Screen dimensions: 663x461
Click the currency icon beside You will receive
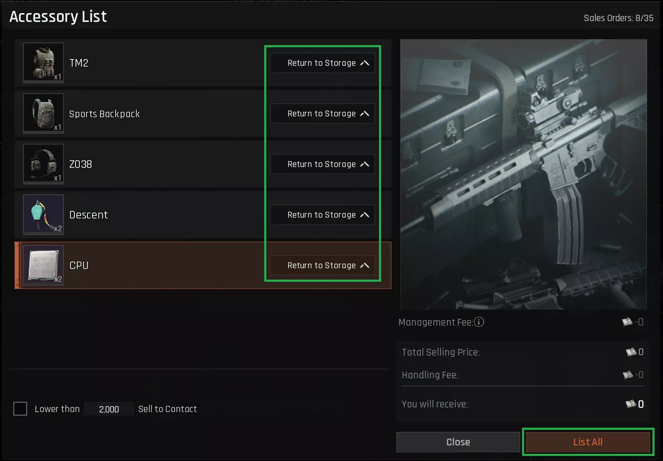pos(631,404)
